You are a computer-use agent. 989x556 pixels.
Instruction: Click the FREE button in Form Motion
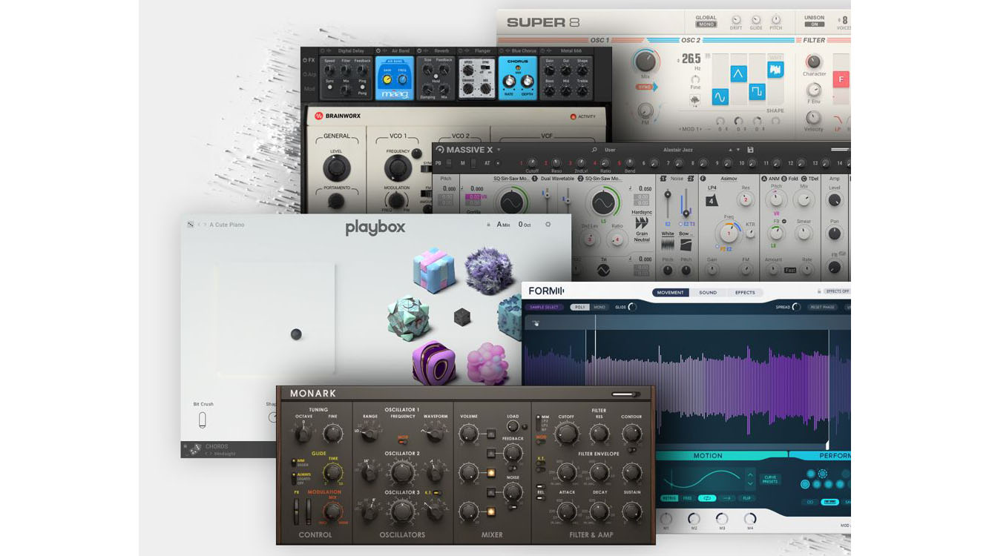coord(688,498)
